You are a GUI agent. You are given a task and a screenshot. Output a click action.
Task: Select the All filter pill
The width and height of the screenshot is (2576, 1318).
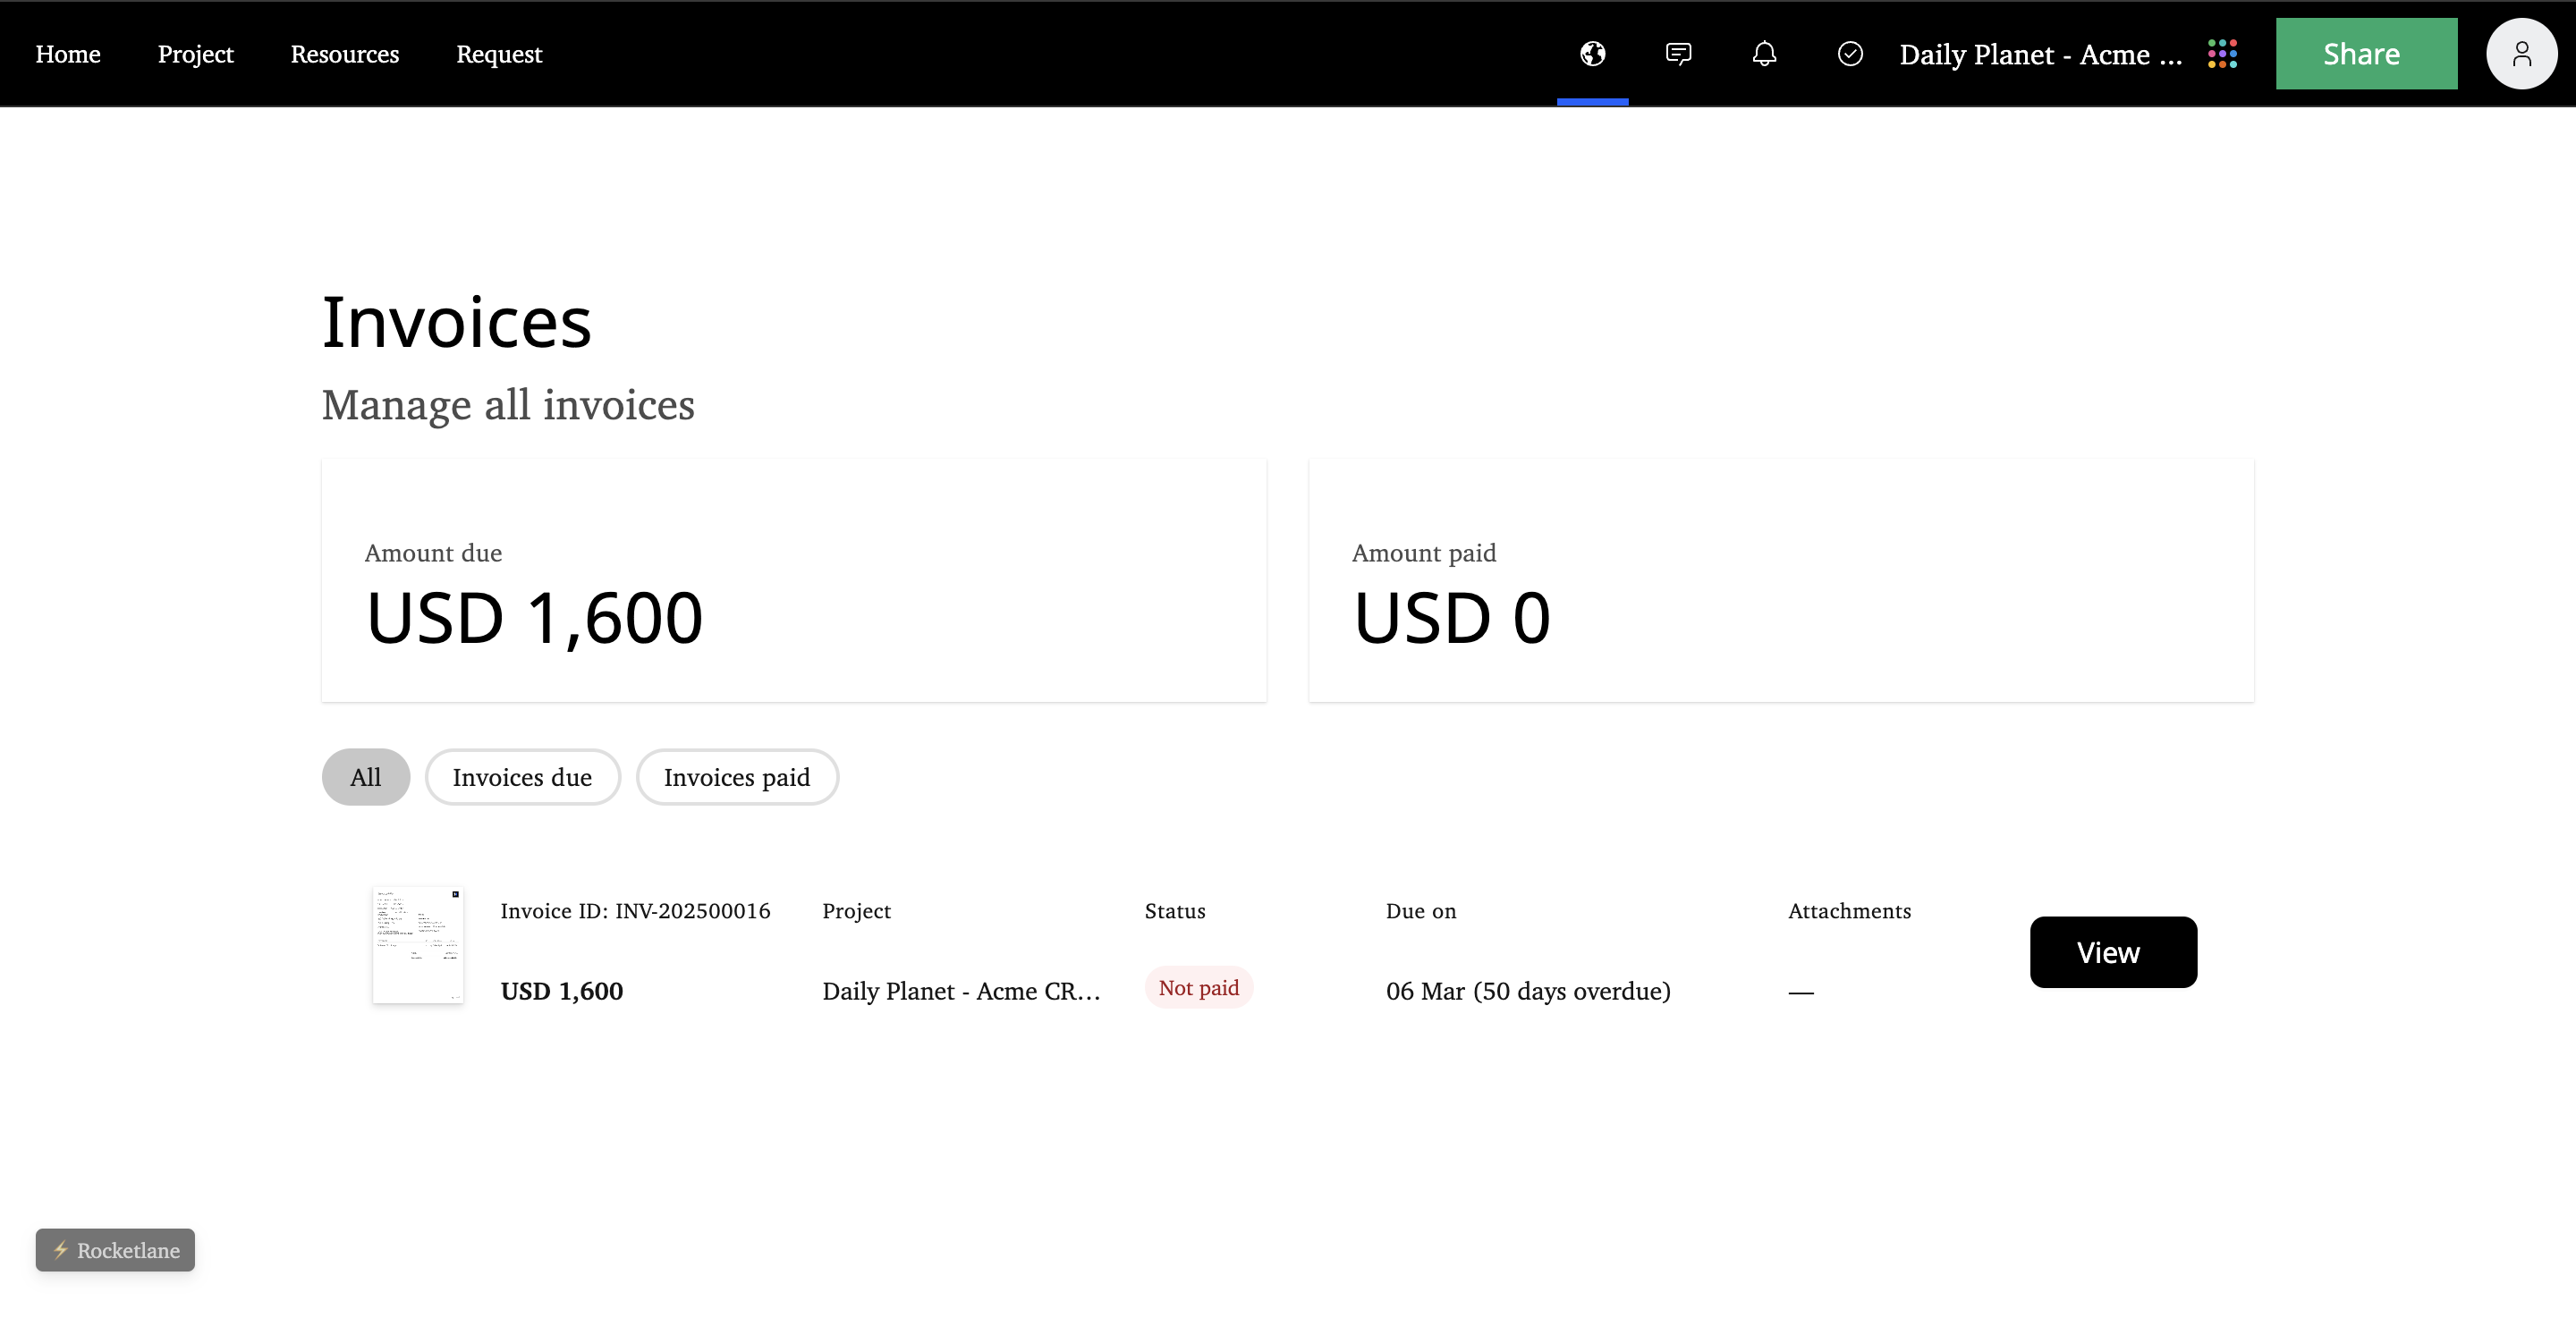365,777
